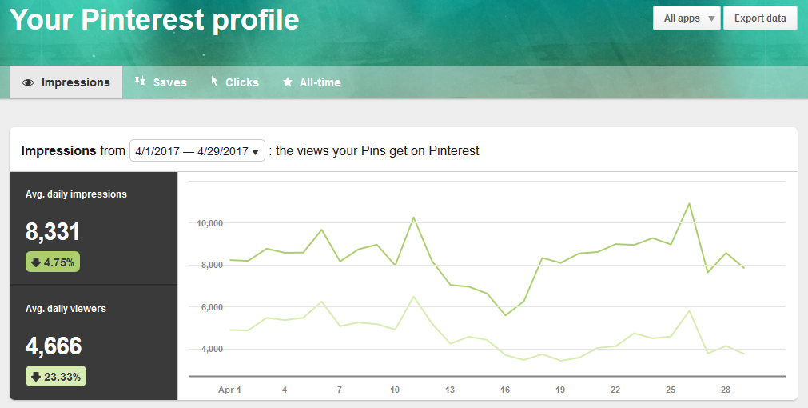
Task: Click the Your Pinterest profile heading
Action: (x=154, y=20)
